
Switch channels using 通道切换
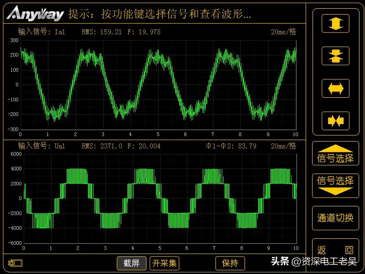(335, 218)
